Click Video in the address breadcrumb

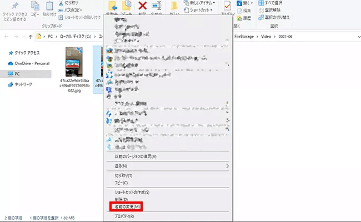coord(266,37)
